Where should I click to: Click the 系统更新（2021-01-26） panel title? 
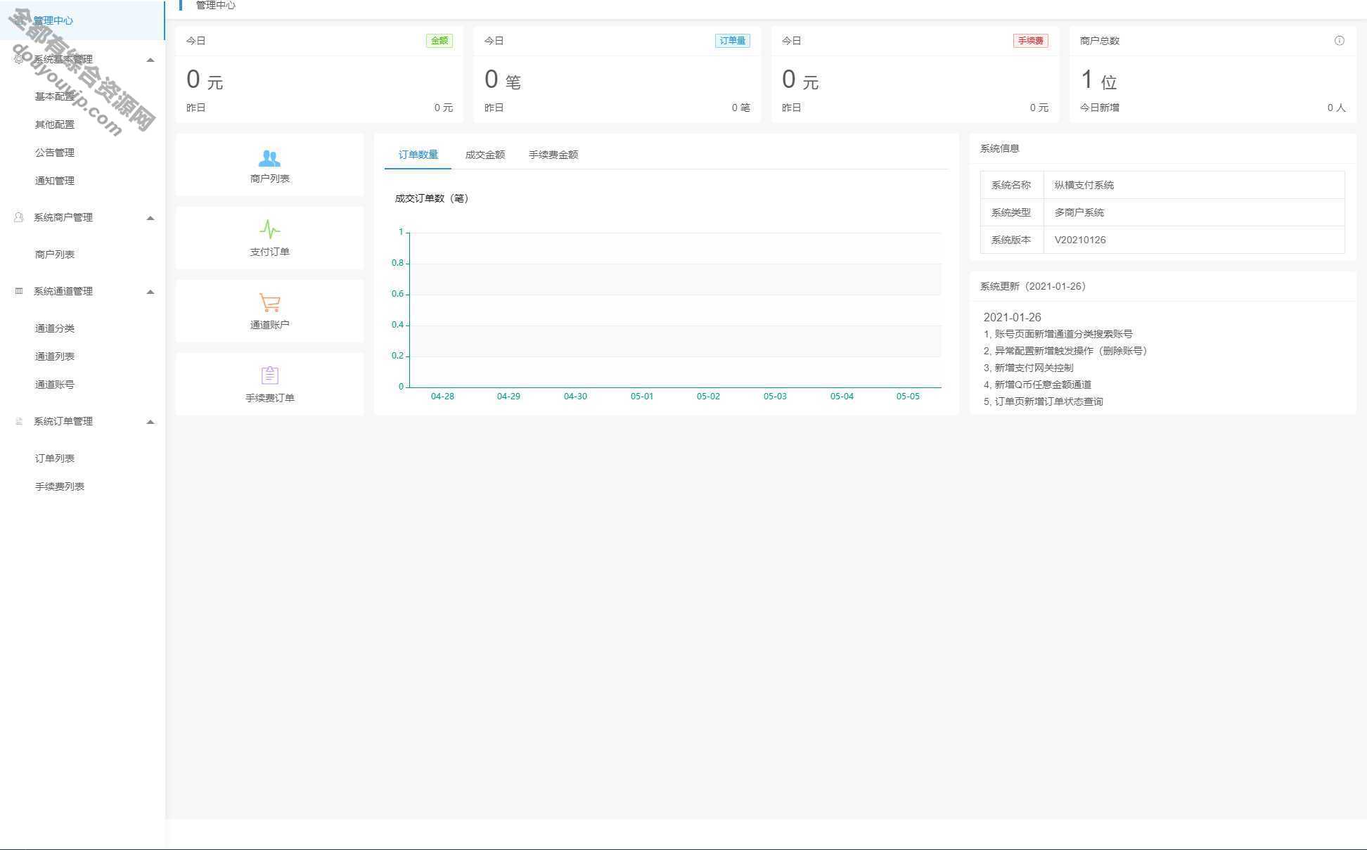[1033, 286]
